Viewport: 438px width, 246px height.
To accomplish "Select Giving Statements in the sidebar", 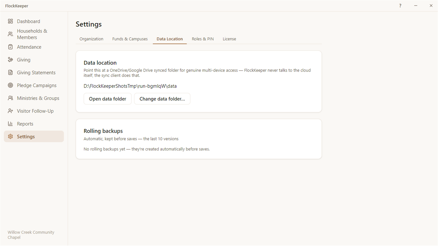I will click(x=34, y=73).
